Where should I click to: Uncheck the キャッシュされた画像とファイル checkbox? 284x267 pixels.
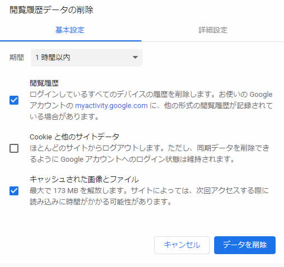point(14,191)
